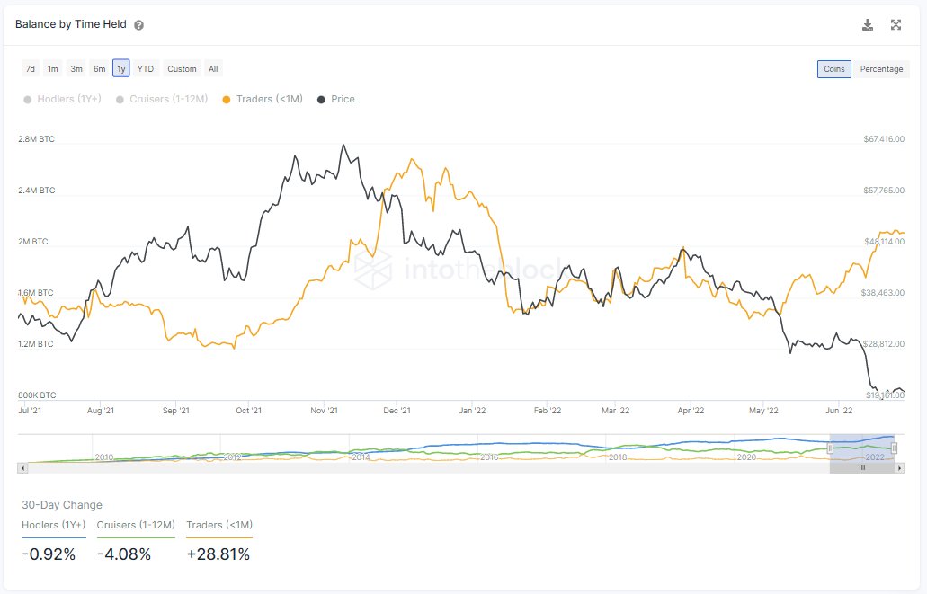
Task: Select the 6m time range
Action: (99, 69)
